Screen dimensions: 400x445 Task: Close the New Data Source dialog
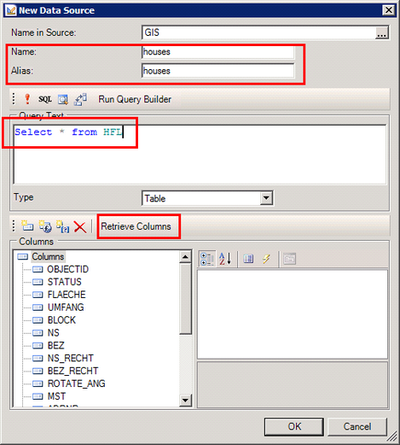click(389, 10)
